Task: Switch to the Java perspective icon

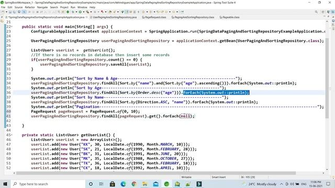Action: click(328, 12)
